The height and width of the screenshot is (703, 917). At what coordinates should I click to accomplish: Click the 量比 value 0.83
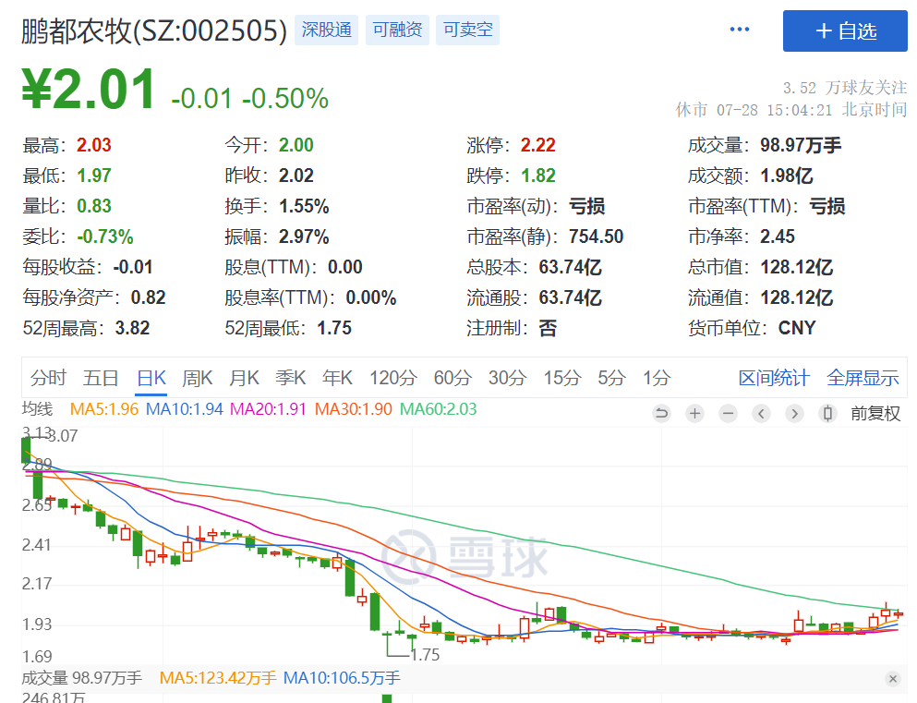pos(93,206)
